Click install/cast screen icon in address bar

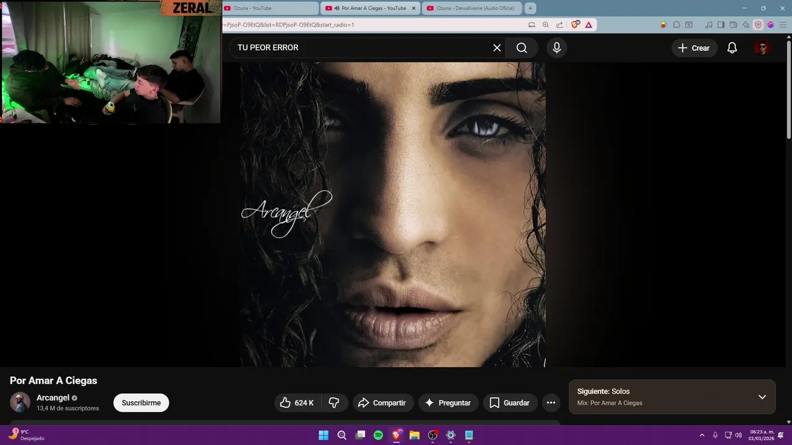point(532,25)
